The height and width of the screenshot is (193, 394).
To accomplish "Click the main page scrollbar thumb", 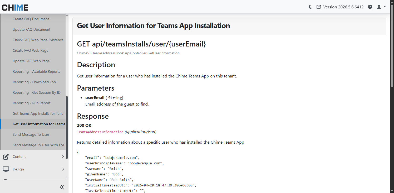I will tap(392, 45).
